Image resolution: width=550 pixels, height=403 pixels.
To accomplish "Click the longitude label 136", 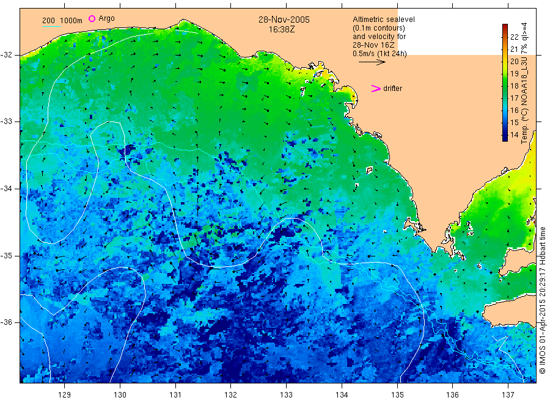I will tap(452, 395).
